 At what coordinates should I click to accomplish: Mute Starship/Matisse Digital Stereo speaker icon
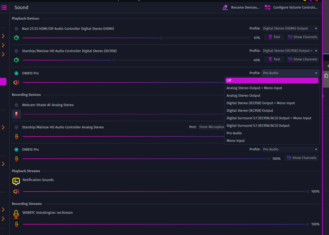pyautogui.click(x=16, y=60)
